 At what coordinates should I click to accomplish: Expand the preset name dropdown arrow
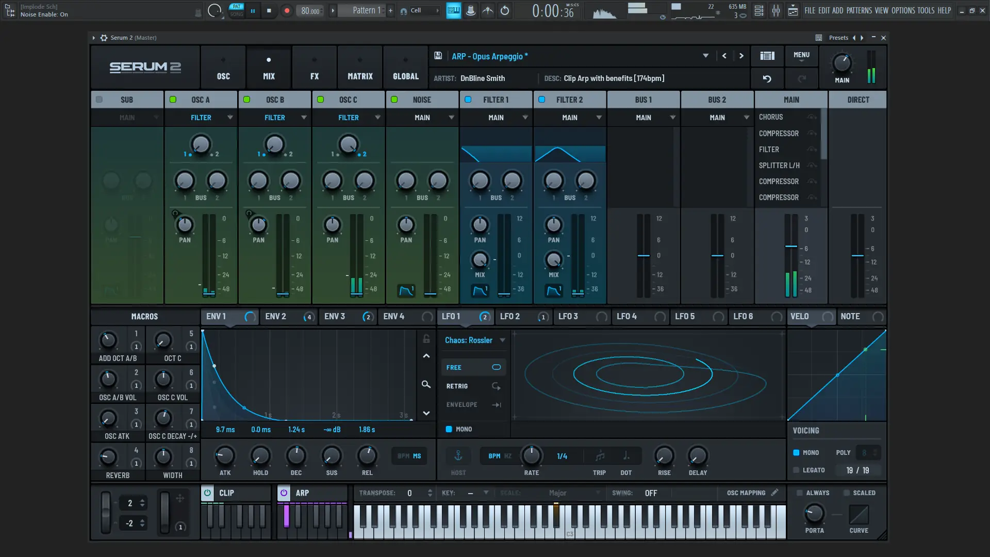coord(705,56)
